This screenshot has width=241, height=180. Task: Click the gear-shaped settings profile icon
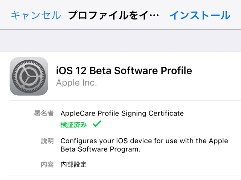29,76
